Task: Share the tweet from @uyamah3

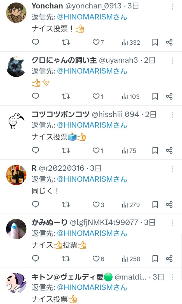Action: (x=169, y=96)
